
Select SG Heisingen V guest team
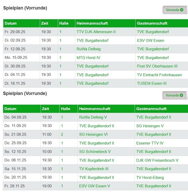pyautogui.click(x=150, y=126)
